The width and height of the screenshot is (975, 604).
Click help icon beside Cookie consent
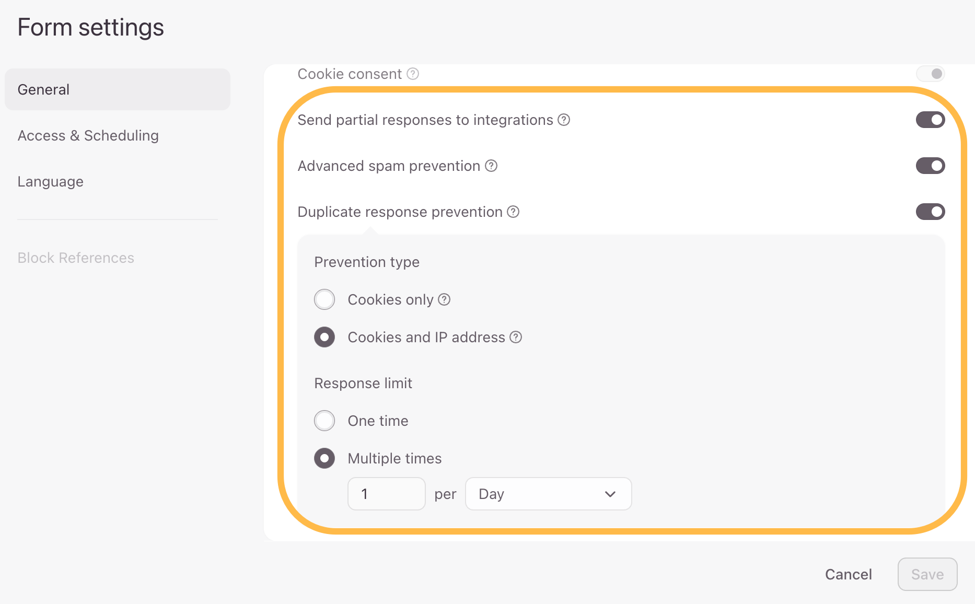point(413,74)
